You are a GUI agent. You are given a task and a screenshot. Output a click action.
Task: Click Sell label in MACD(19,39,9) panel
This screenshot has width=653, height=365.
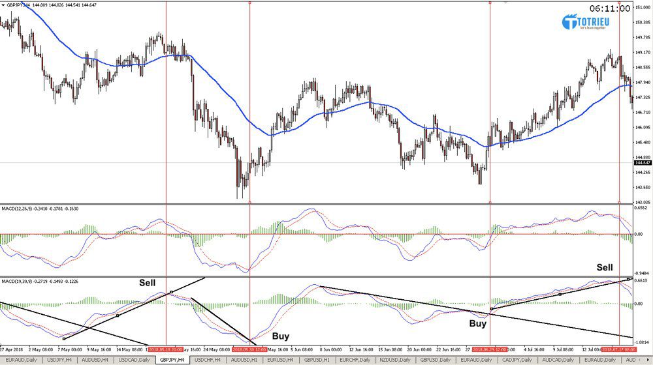click(147, 283)
